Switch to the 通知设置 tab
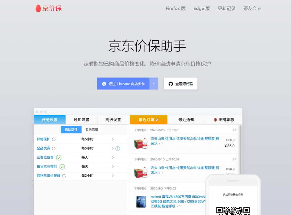291x215 pixels. pyautogui.click(x=81, y=120)
